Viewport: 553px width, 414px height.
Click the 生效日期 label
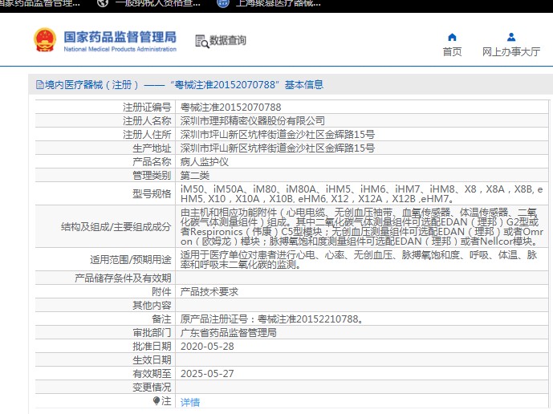[152, 360]
